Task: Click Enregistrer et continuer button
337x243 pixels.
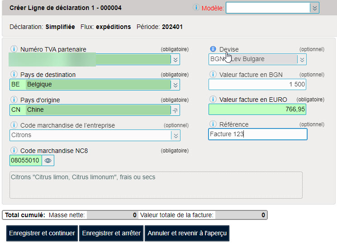Action: click(x=42, y=233)
